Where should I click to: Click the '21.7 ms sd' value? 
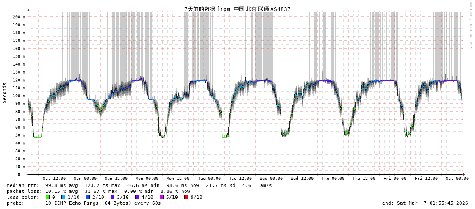[221, 185]
